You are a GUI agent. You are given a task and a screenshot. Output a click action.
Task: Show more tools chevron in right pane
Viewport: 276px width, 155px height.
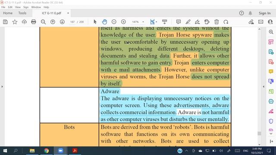[x=271, y=134]
